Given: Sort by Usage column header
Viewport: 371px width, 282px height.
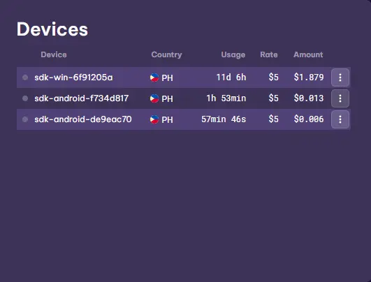Looking at the screenshot, I should coord(233,54).
